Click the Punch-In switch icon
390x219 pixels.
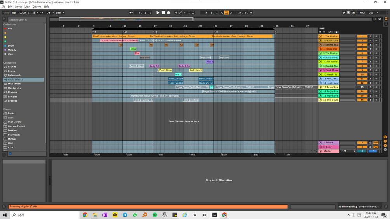(x=221, y=13)
